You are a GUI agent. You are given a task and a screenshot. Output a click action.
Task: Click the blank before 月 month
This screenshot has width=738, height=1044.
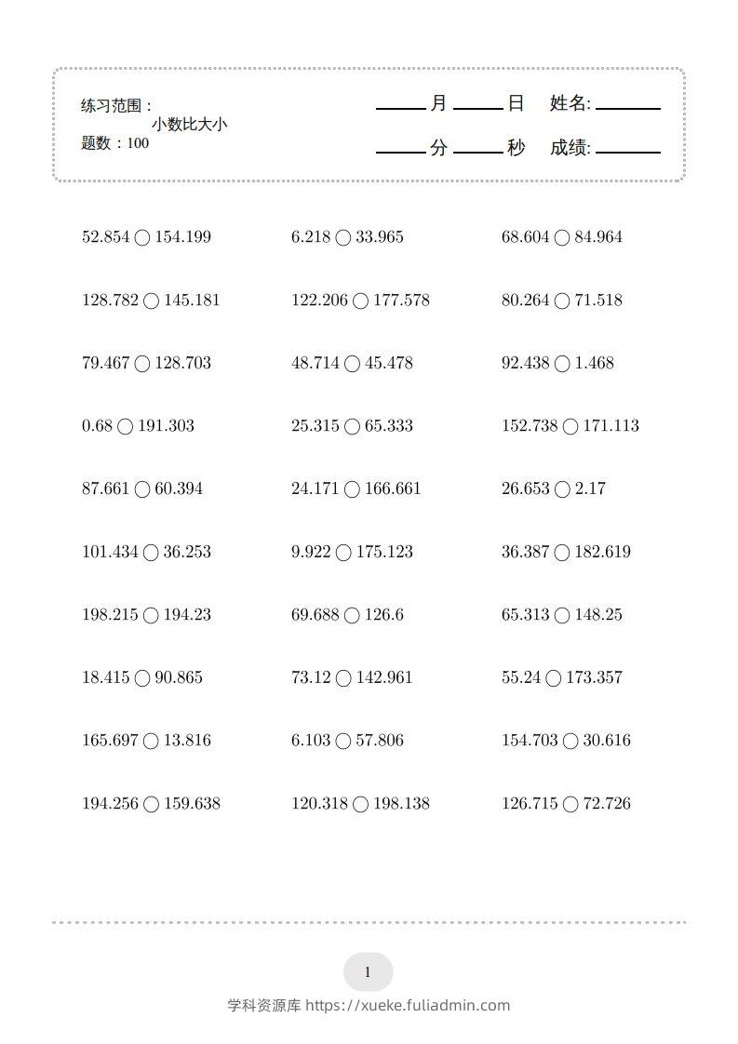[400, 106]
